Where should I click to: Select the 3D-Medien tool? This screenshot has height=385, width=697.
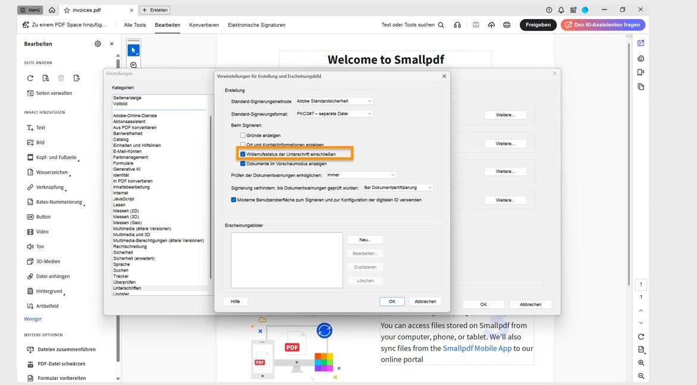point(43,261)
